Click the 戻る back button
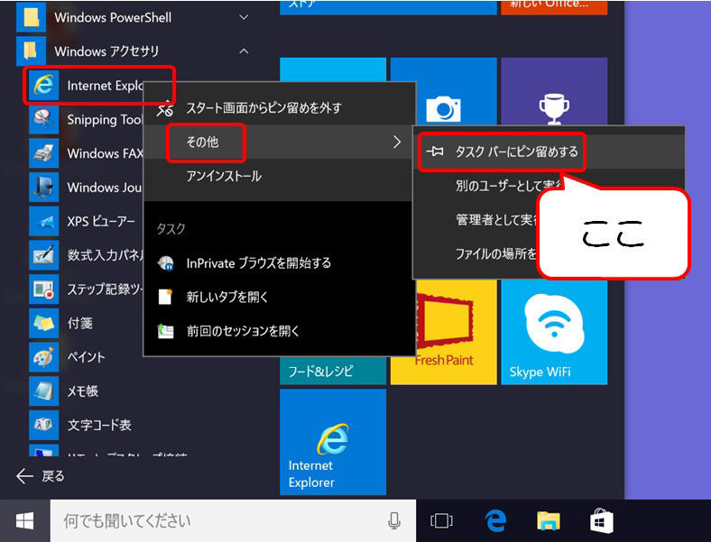711x542 pixels. click(41, 476)
